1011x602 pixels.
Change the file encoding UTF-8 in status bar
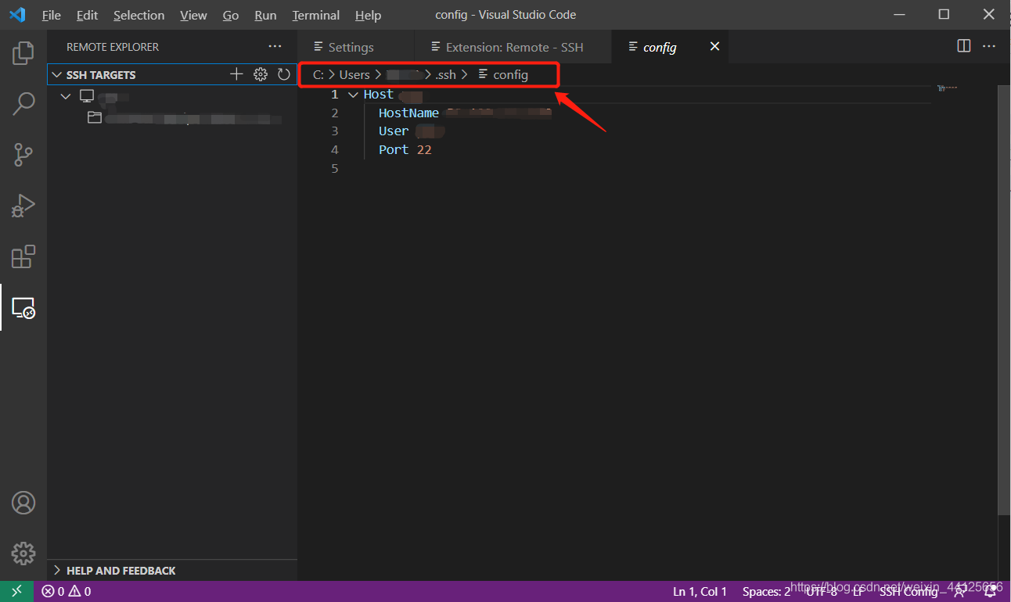coord(821,592)
